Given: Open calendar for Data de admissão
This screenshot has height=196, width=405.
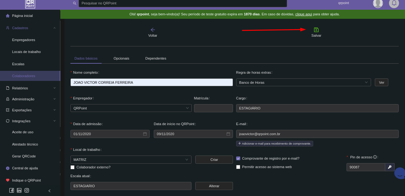Looking at the screenshot, I should [145, 134].
